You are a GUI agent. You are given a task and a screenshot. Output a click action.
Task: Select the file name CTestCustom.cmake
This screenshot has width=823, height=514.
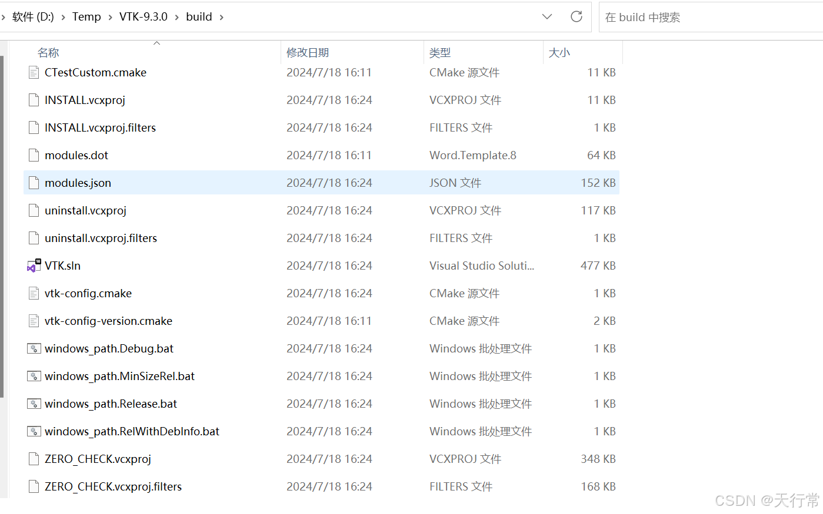coord(95,72)
